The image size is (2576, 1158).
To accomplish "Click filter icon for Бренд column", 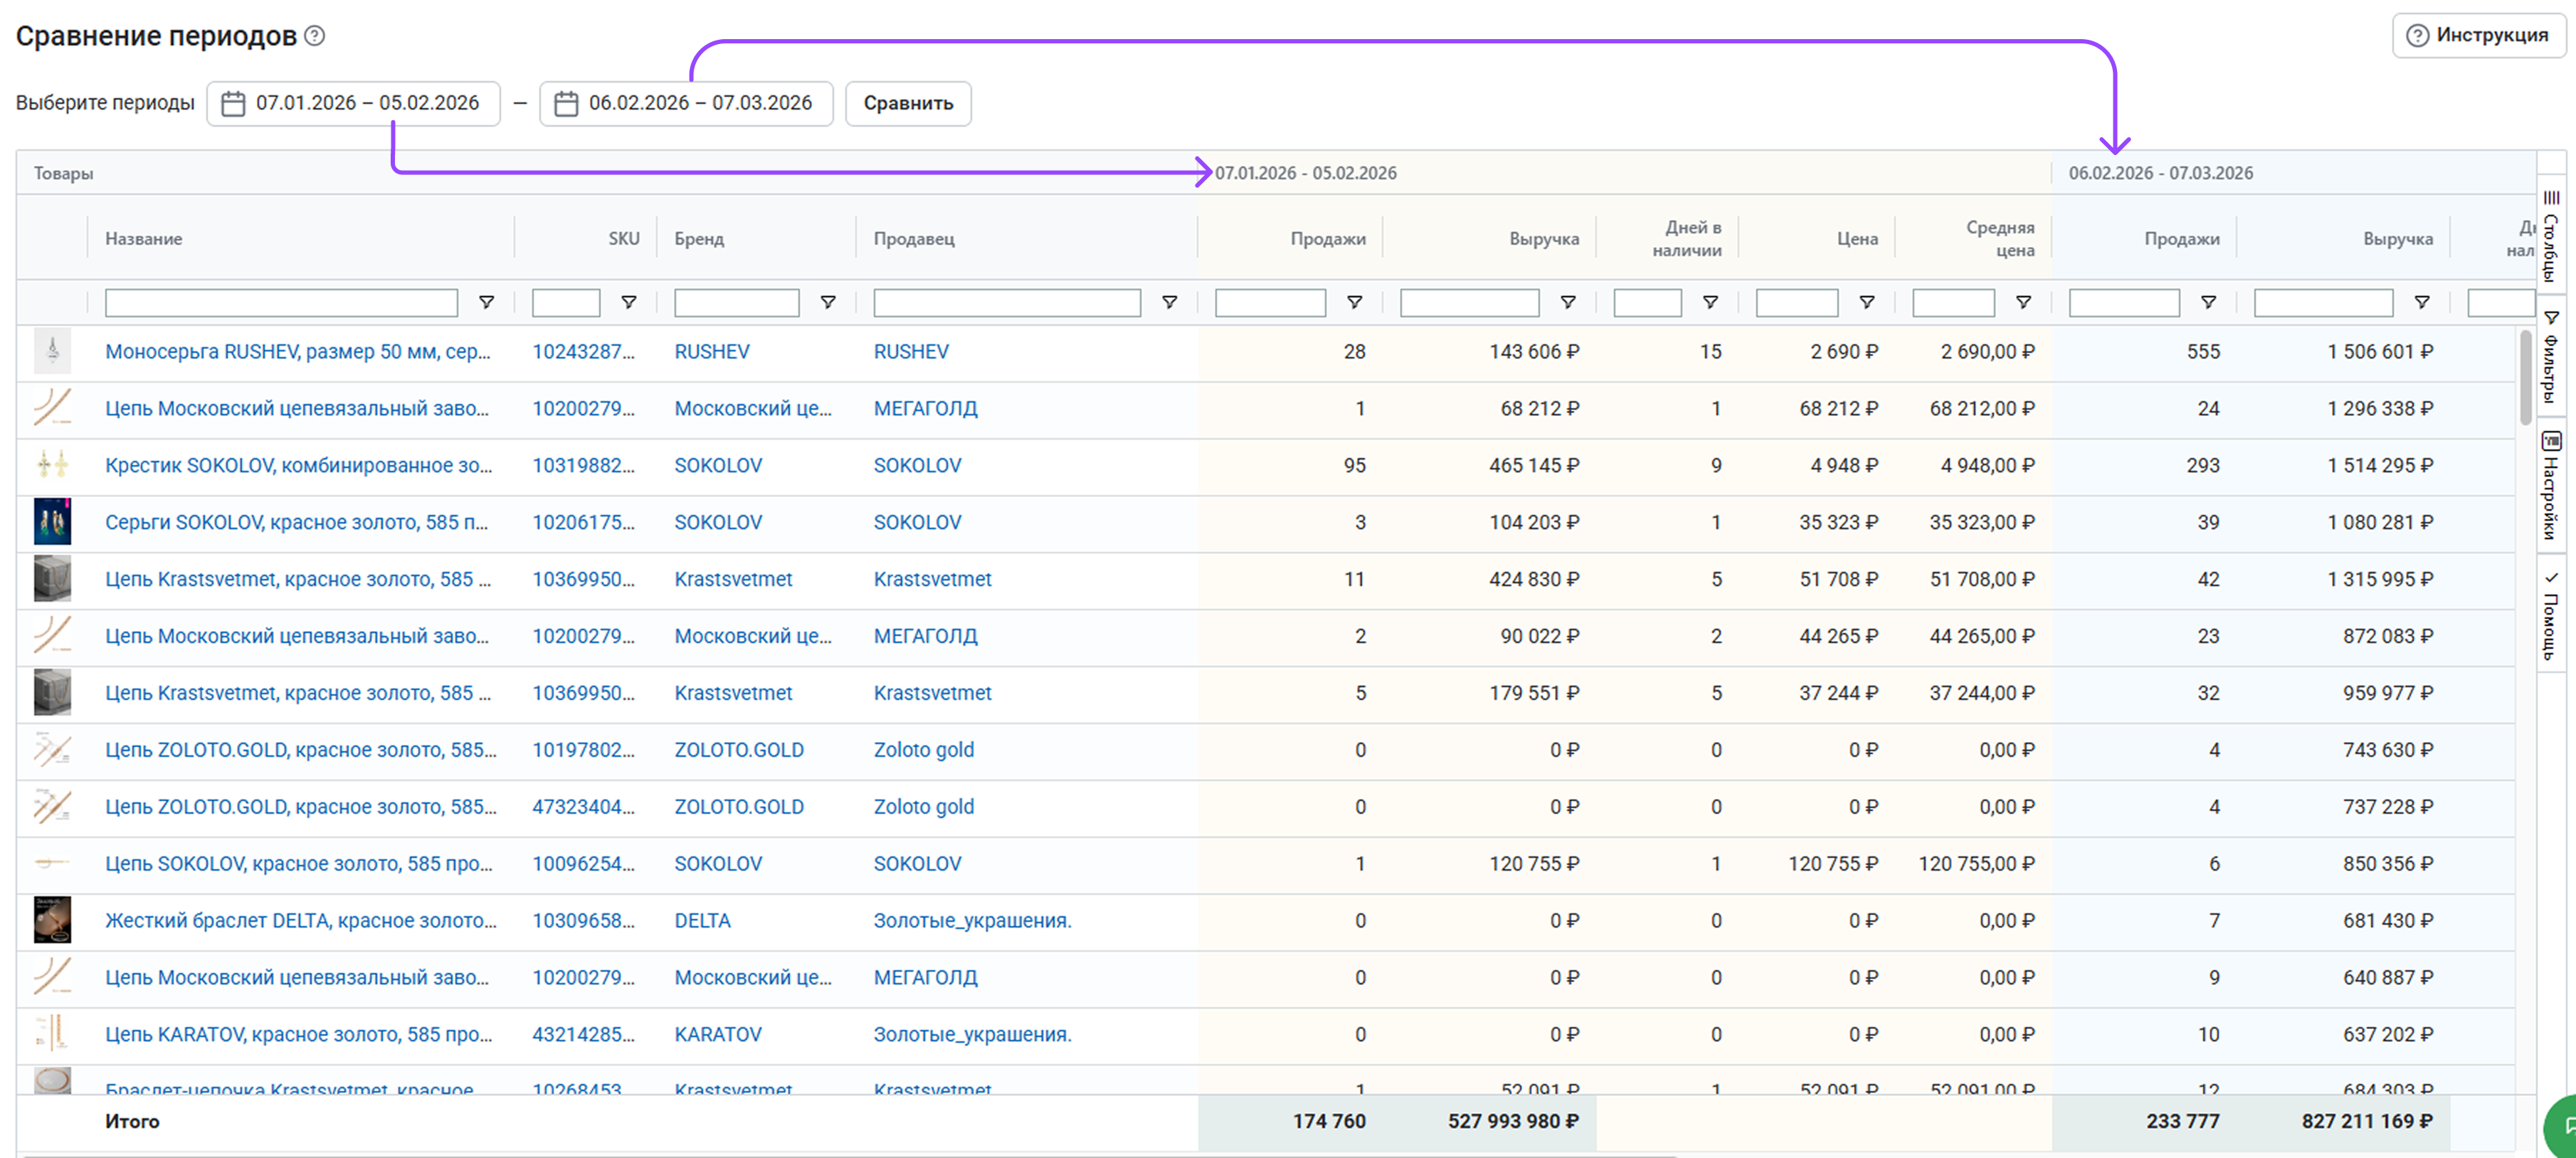I will click(x=827, y=302).
